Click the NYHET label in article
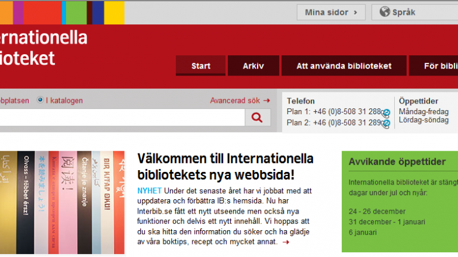Viewport: 458px width, 257px height. 149,191
